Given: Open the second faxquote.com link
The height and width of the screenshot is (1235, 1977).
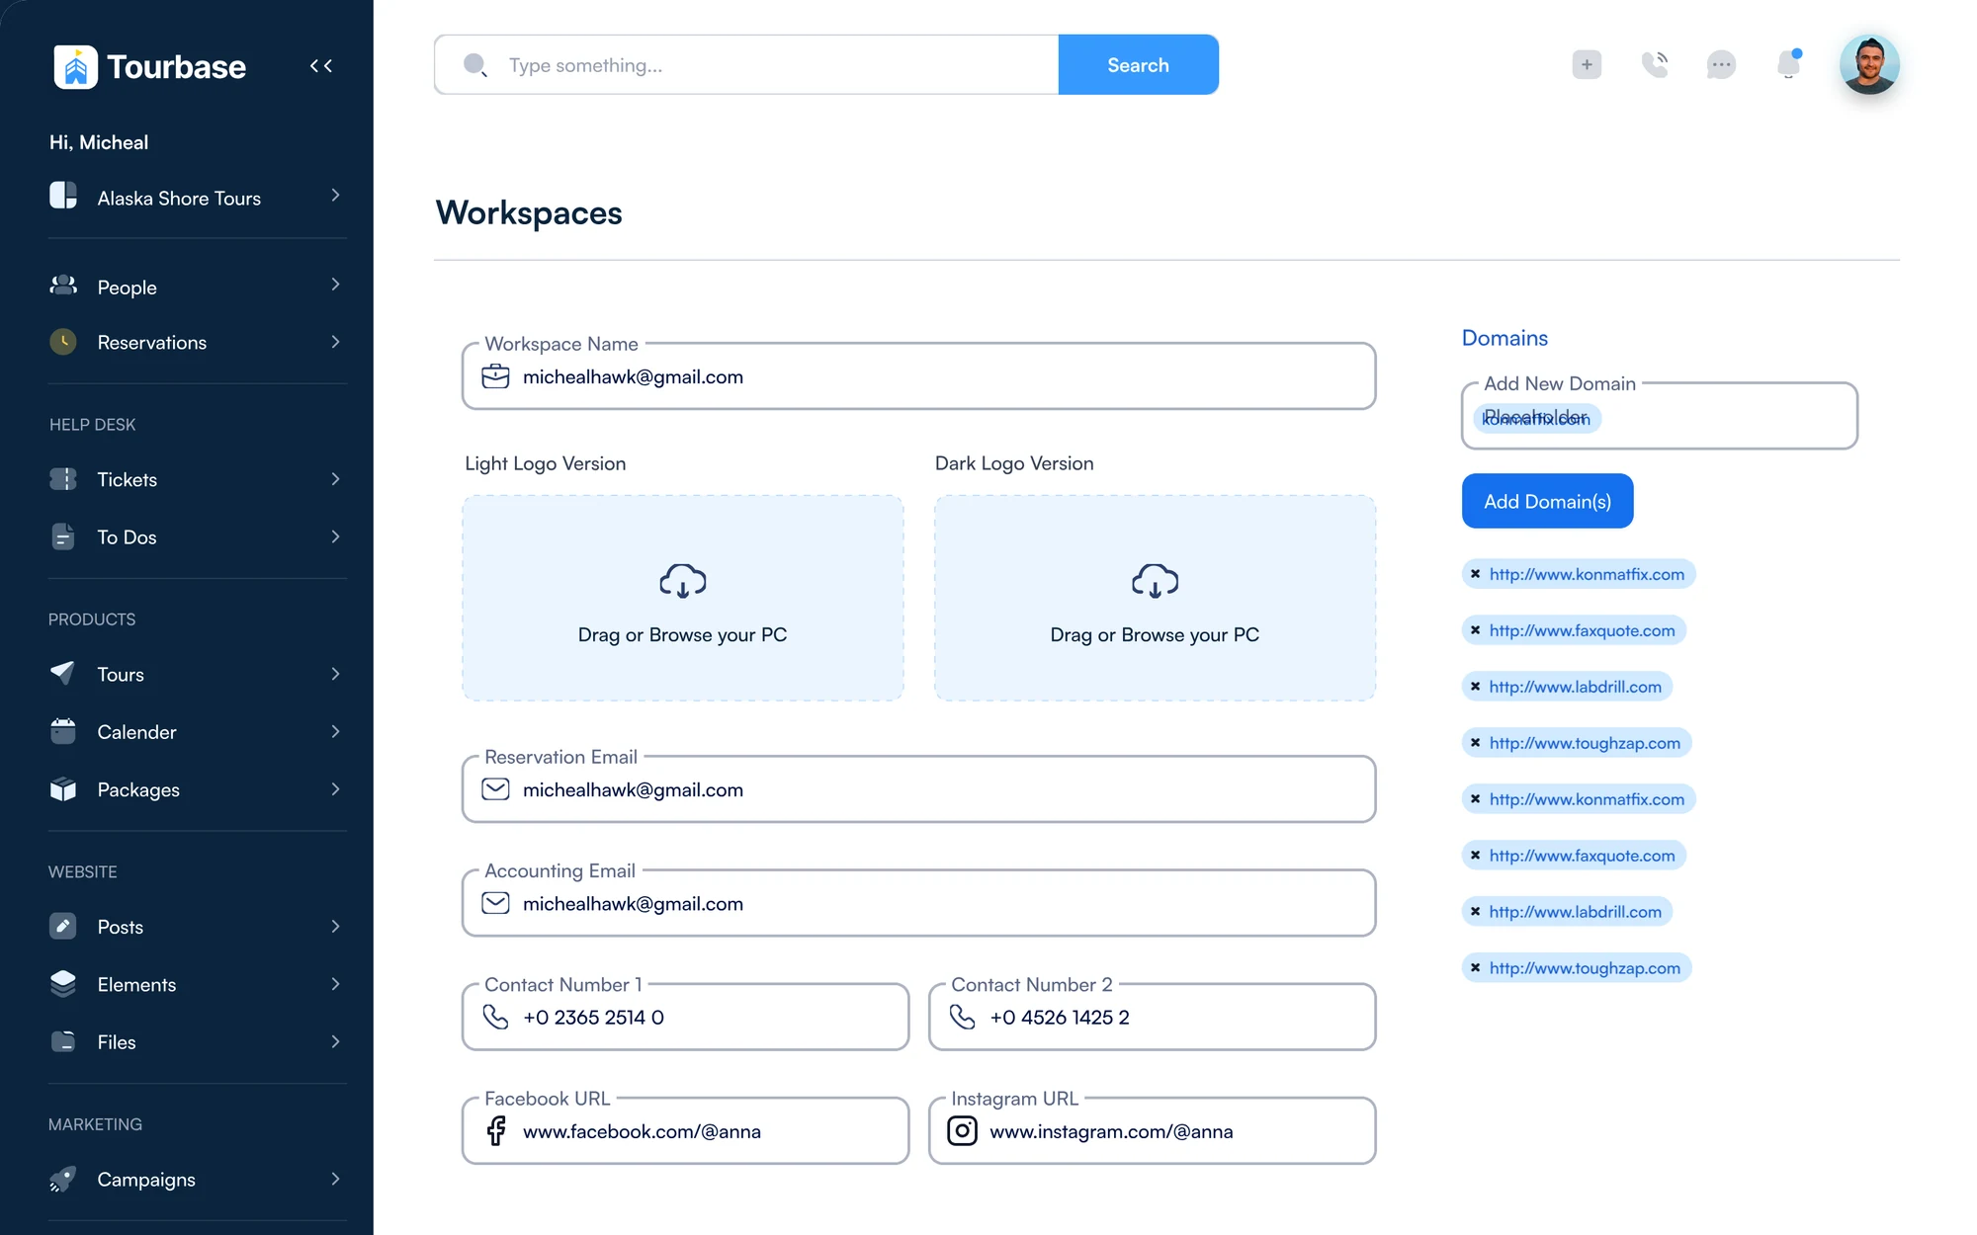Looking at the screenshot, I should (1582, 856).
